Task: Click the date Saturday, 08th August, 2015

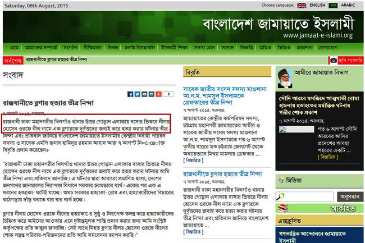Action: [x=36, y=6]
